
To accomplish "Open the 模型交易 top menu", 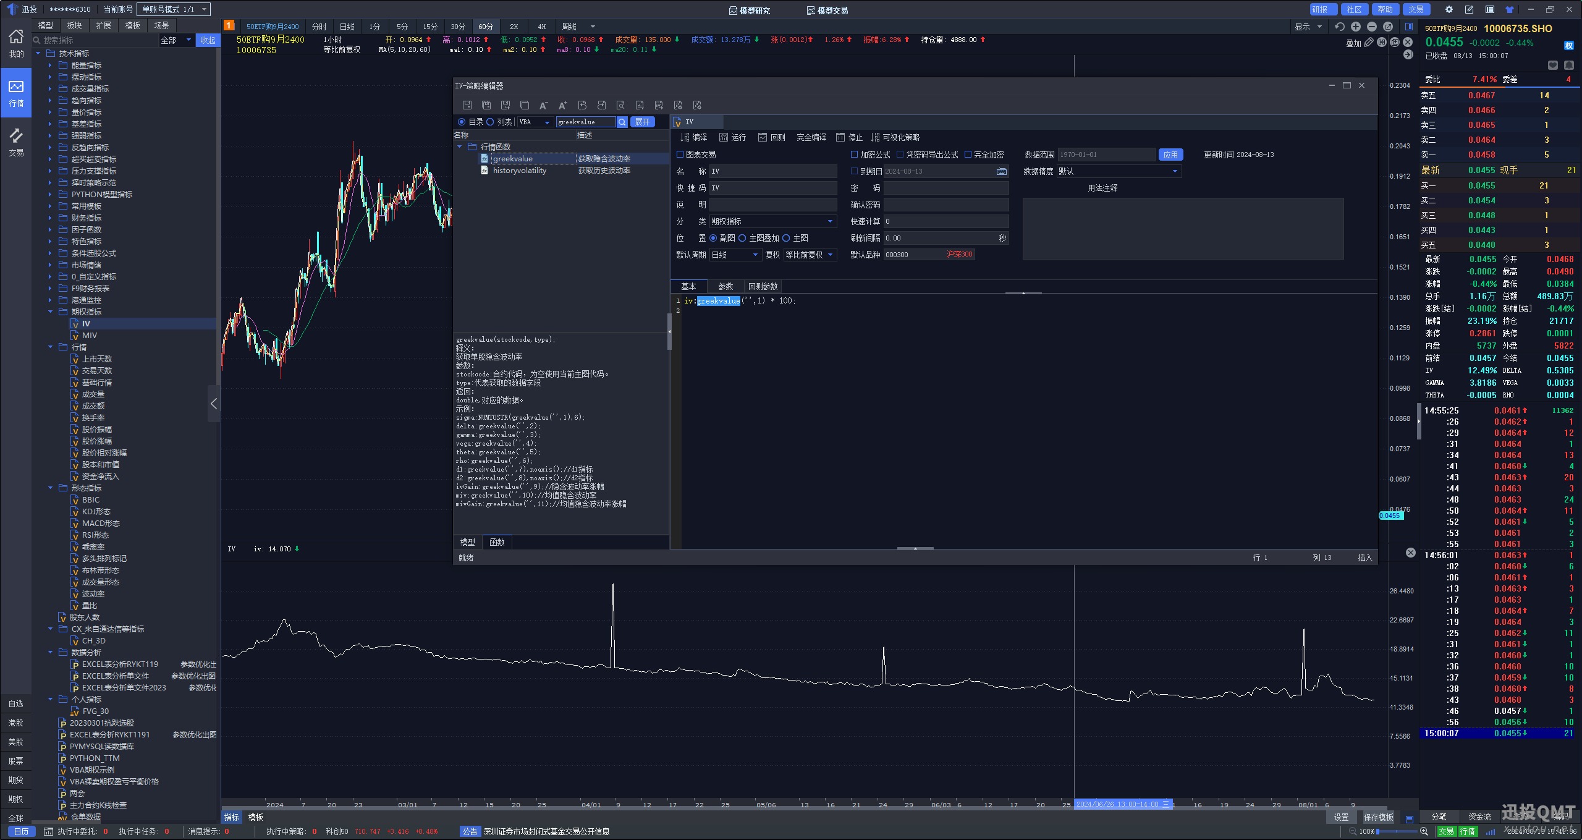I will [827, 10].
